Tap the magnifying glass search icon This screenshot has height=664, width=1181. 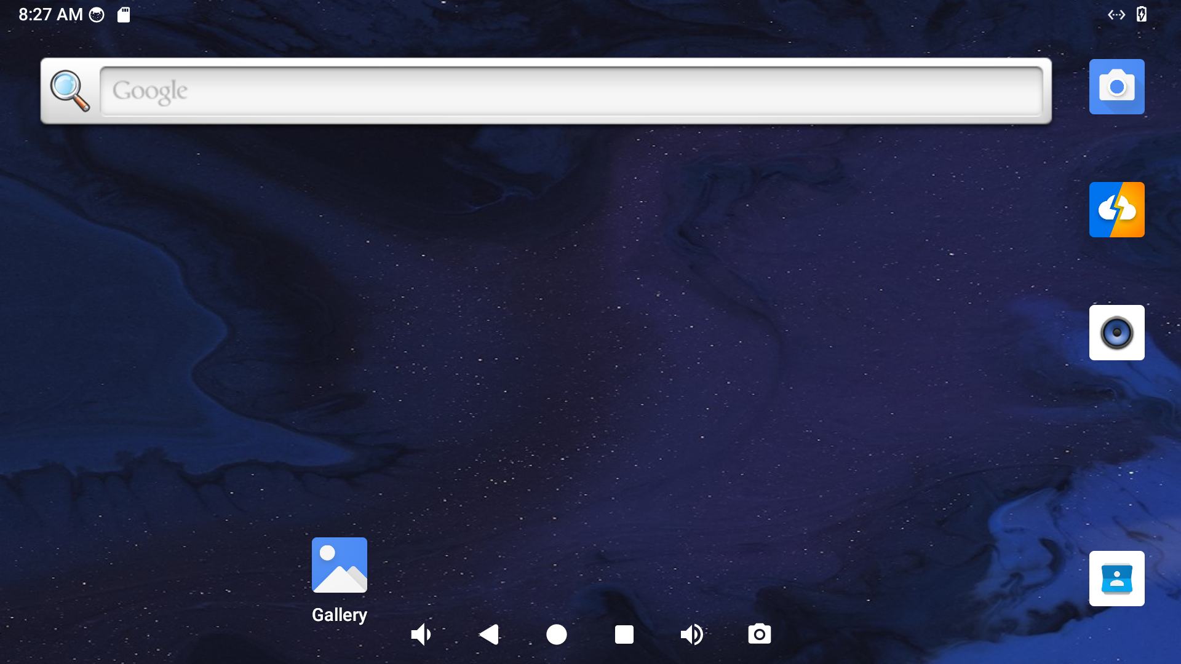click(70, 91)
